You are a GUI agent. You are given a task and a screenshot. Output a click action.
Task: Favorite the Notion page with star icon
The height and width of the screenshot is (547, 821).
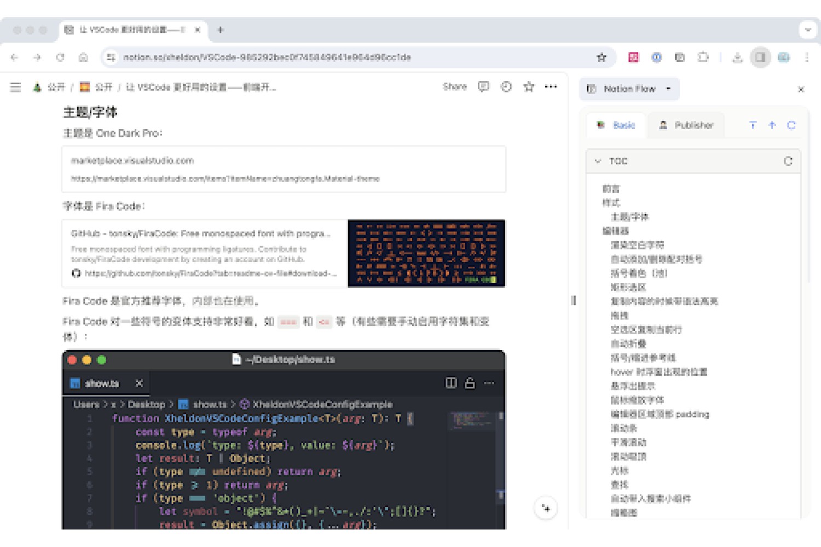[529, 86]
